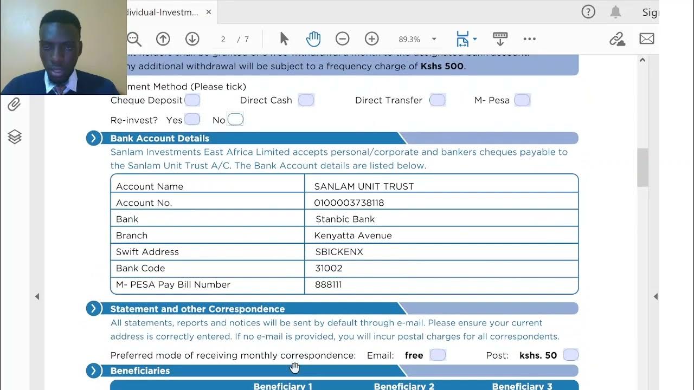Switch to Individual-Investm... tab

(163, 12)
